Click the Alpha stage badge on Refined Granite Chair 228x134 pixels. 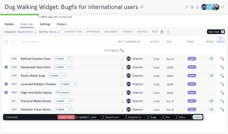192,59
